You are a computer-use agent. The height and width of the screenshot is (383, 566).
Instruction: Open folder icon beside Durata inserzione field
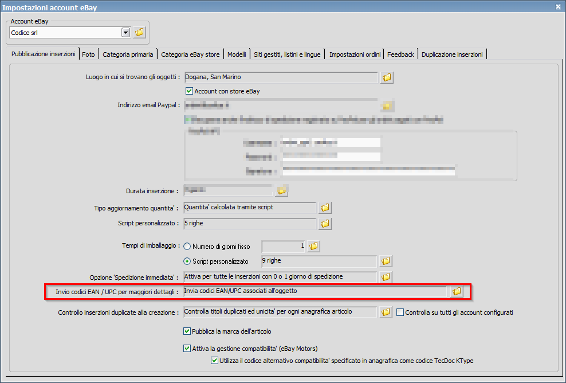[x=281, y=190]
